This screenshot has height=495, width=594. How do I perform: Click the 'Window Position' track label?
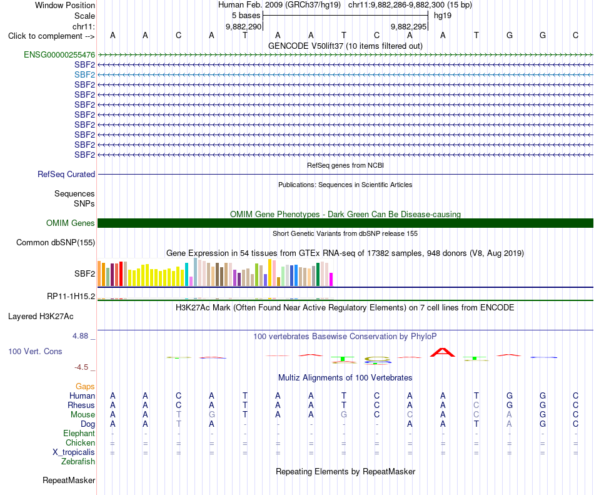pos(65,5)
